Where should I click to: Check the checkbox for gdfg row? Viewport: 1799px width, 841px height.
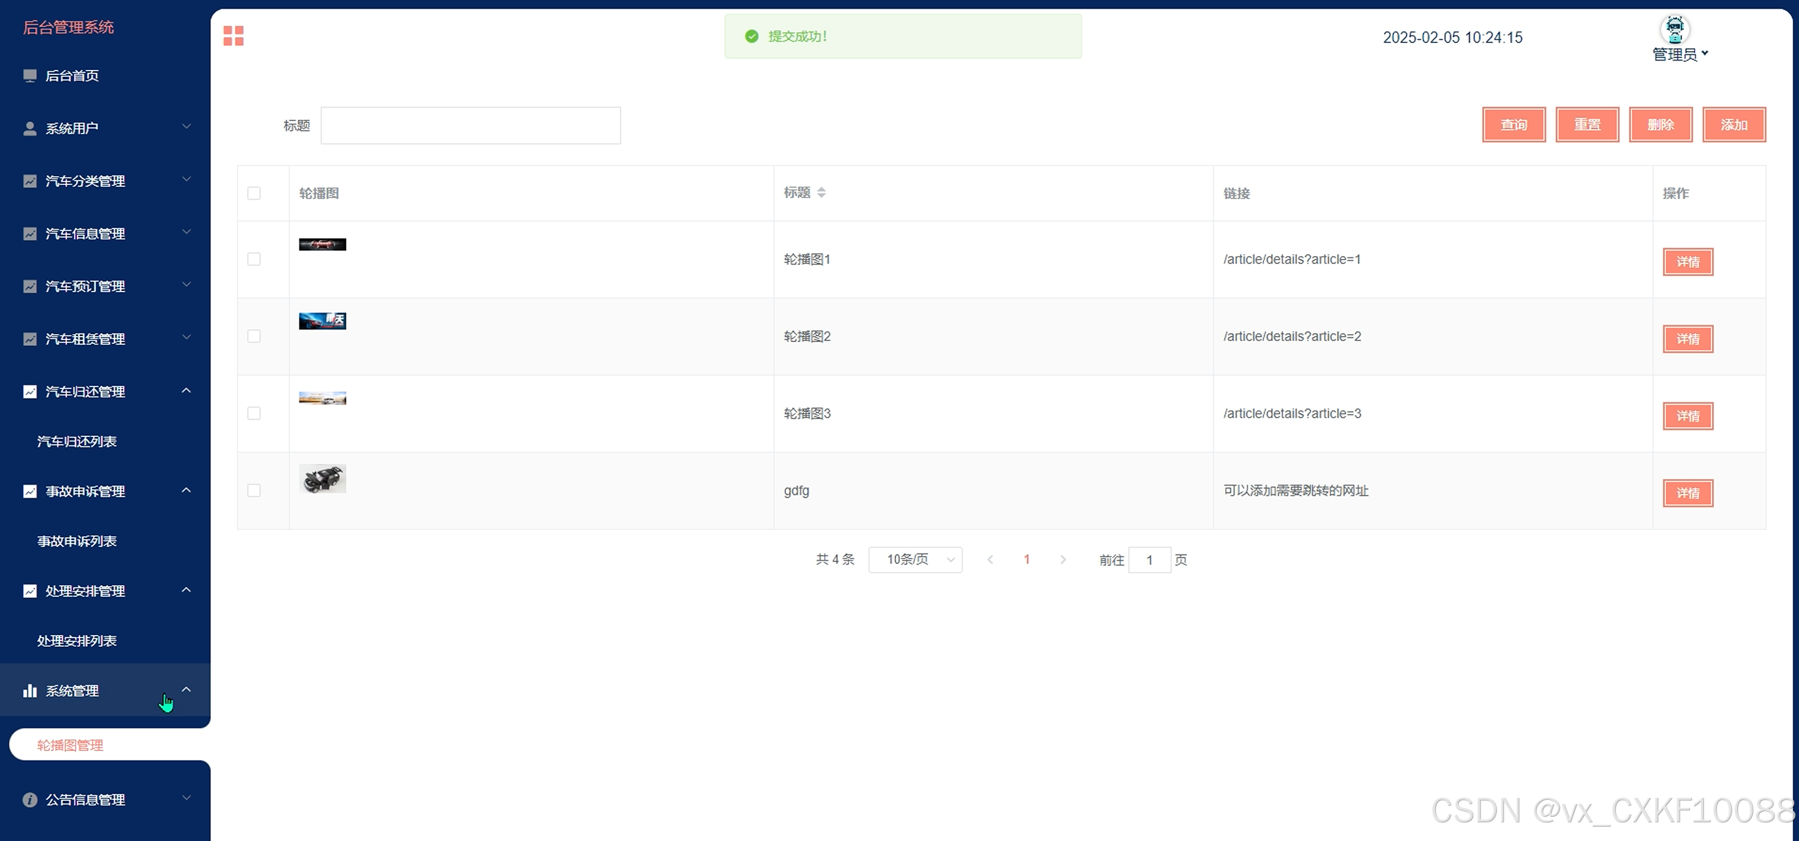(x=254, y=491)
